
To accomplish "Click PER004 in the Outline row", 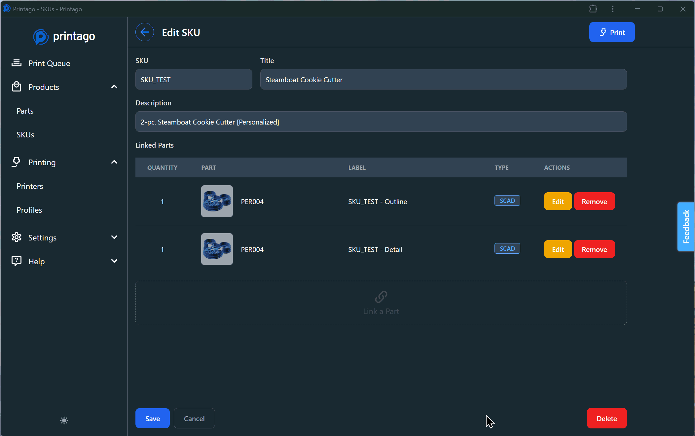I will 252,201.
